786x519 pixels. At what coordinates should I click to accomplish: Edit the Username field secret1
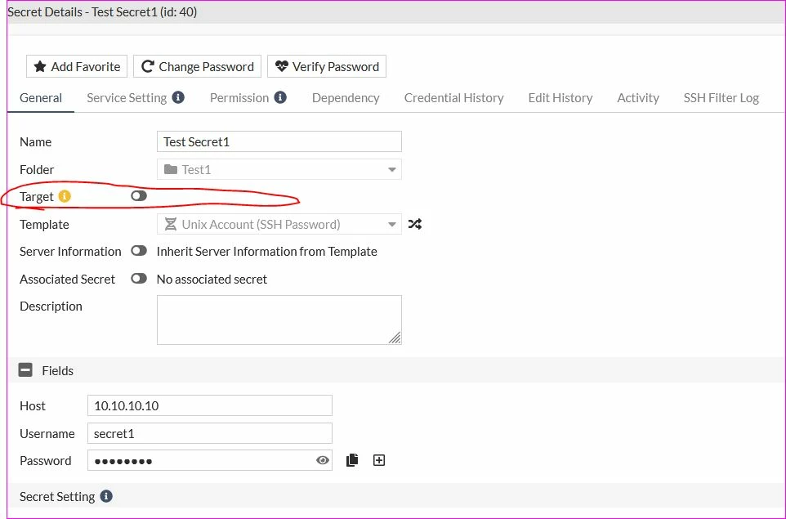click(x=209, y=433)
